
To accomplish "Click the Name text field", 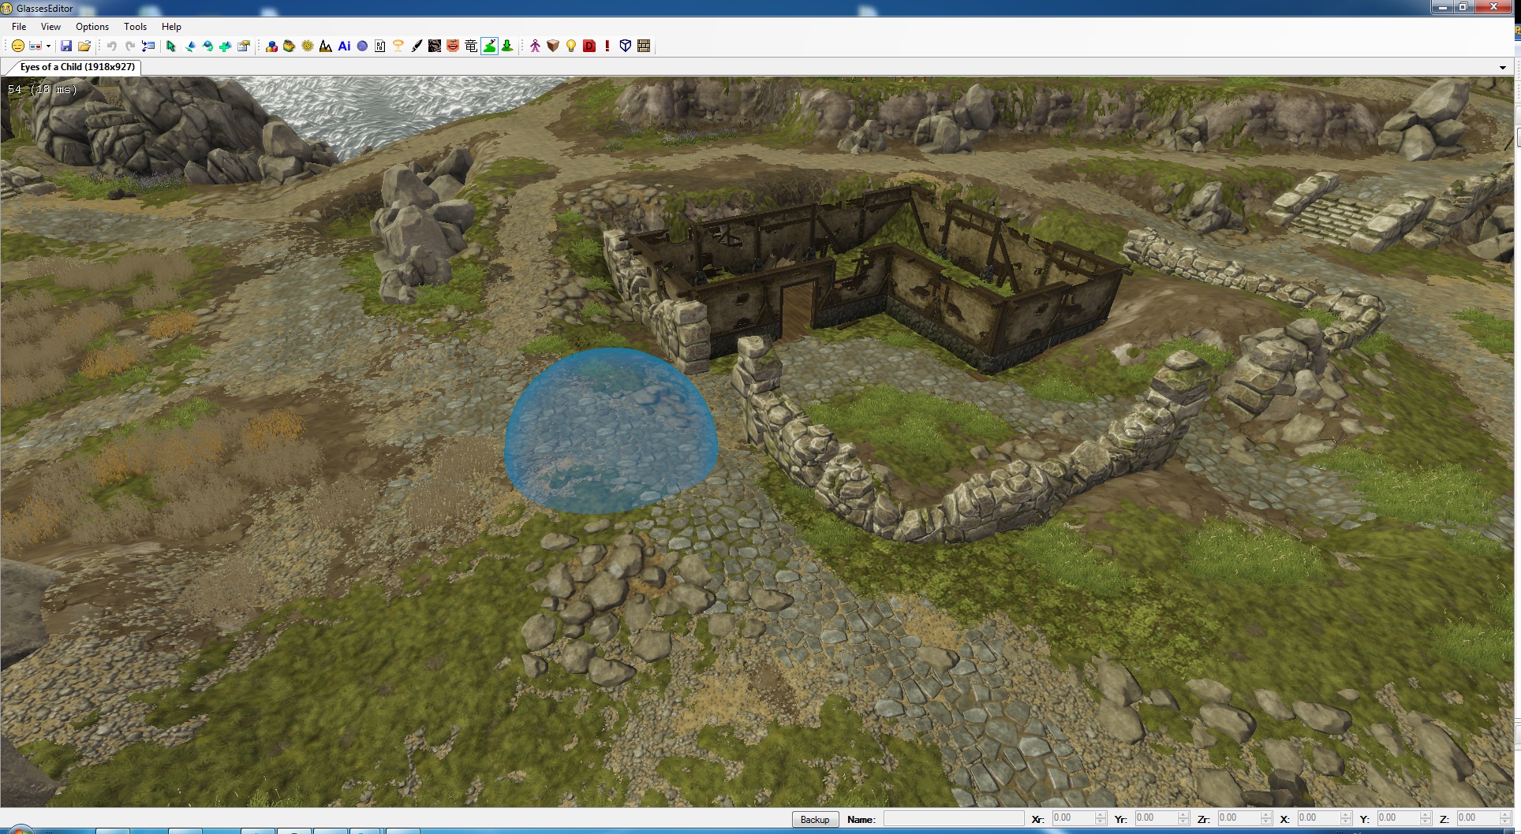I will (953, 819).
